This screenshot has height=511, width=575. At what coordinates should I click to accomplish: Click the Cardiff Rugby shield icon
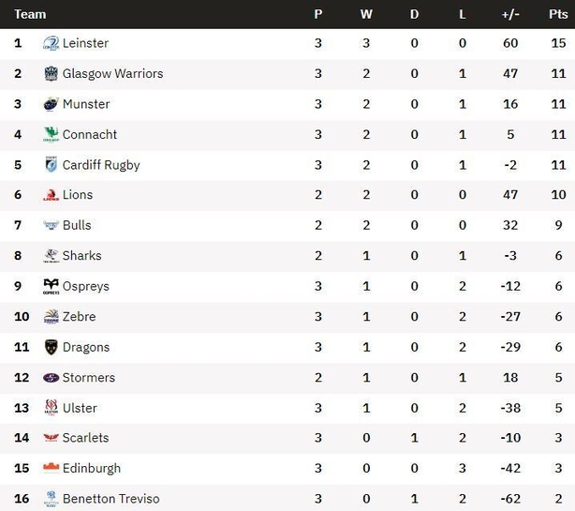point(51,165)
